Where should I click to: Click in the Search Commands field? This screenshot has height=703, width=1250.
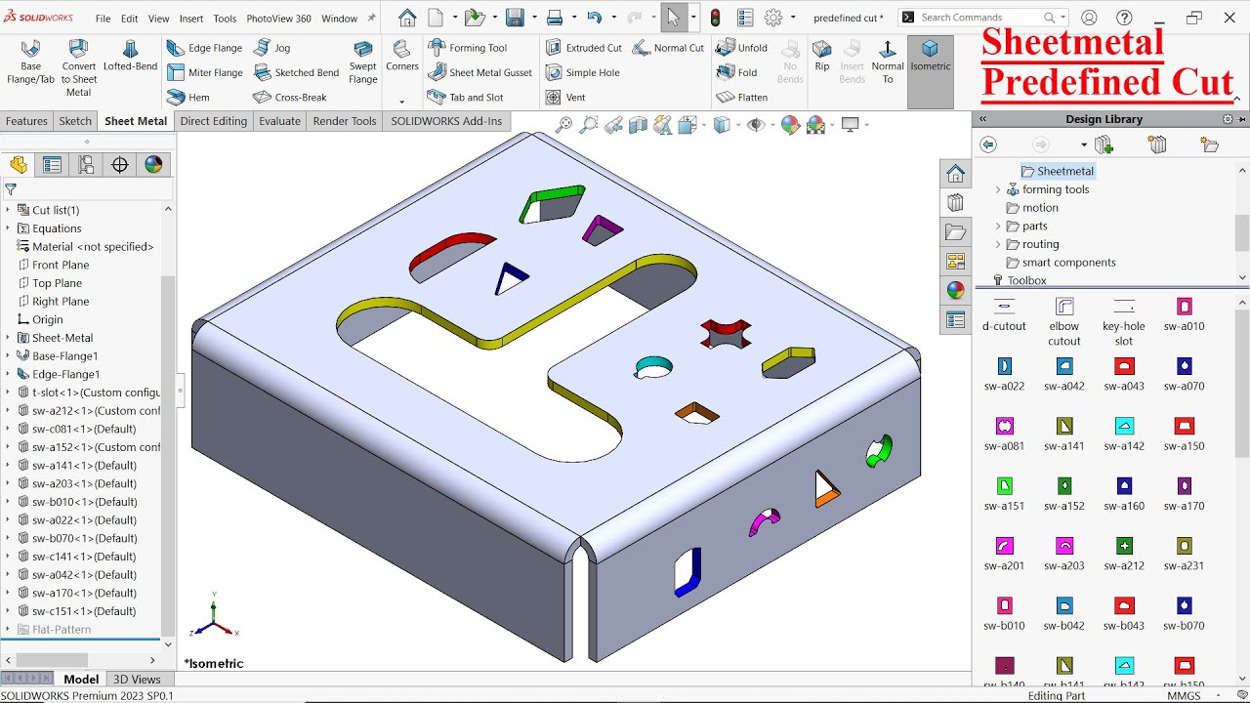[x=979, y=18]
